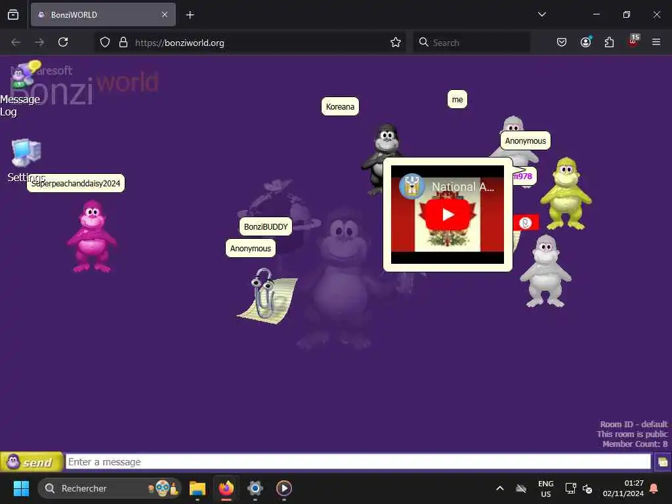Open the Extensions puzzle menu
Screen dimensions: 672x504
point(609,42)
